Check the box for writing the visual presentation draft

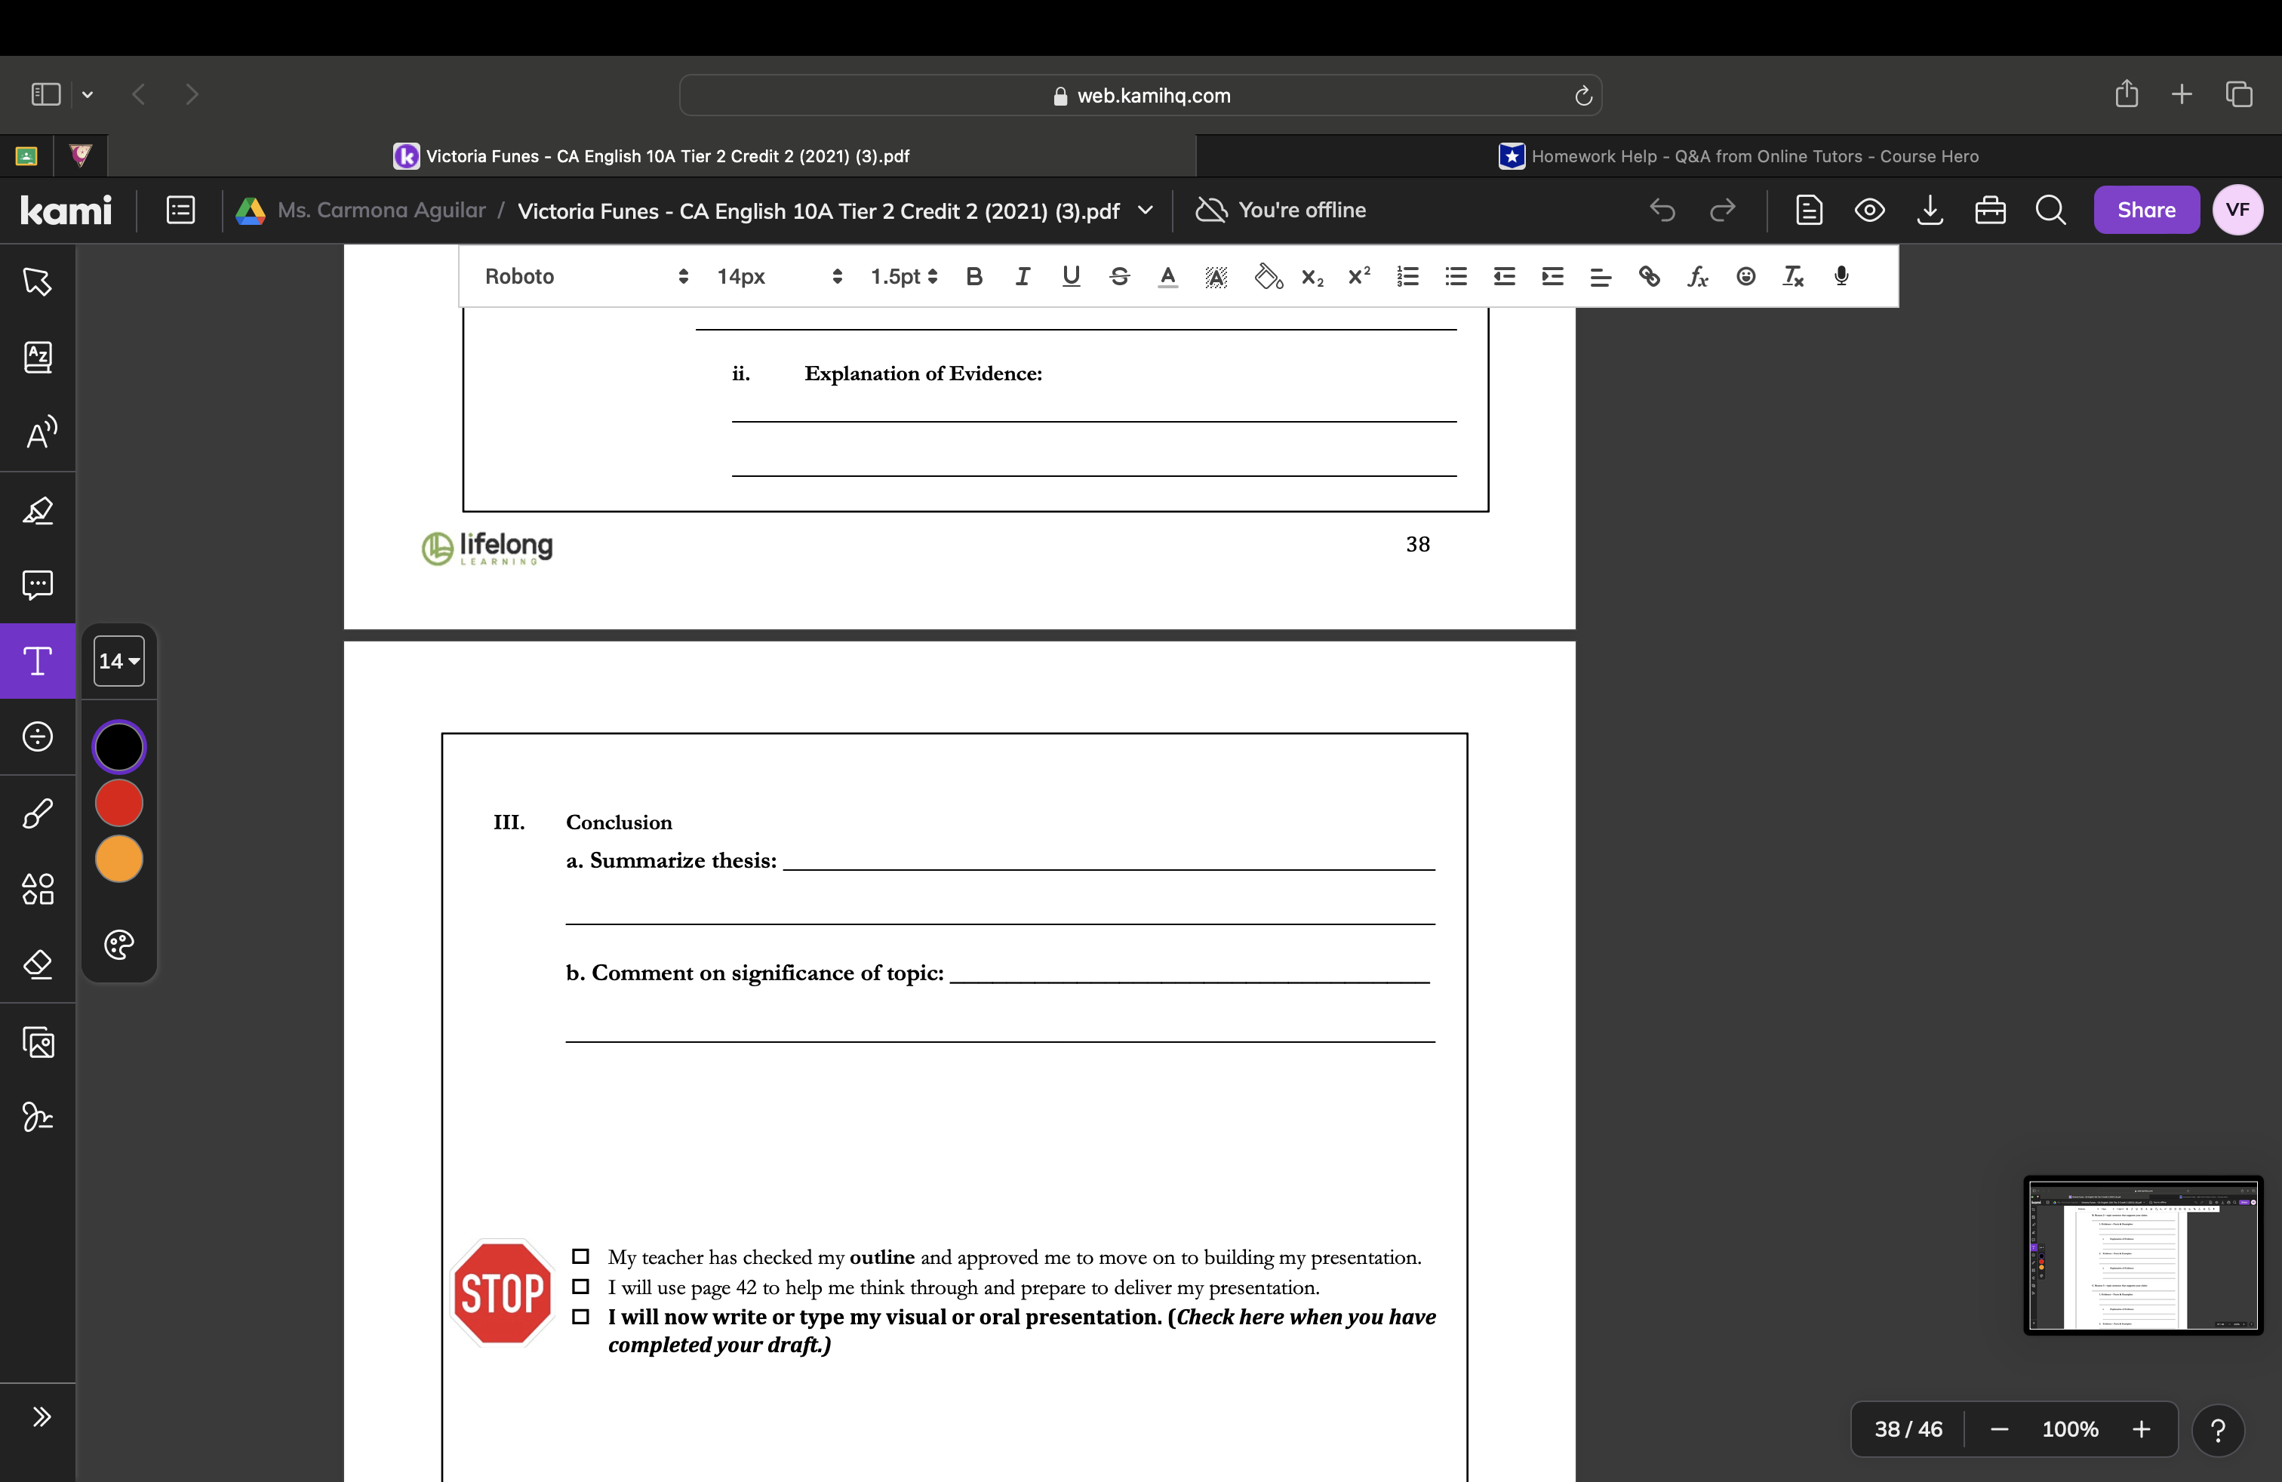[580, 1316]
